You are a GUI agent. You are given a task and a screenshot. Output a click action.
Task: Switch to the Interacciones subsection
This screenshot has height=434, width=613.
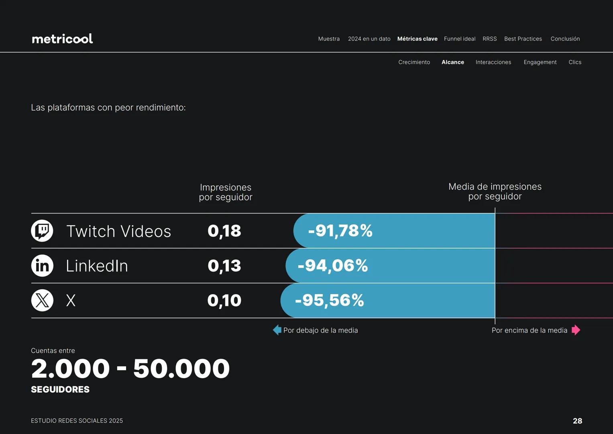tap(493, 62)
